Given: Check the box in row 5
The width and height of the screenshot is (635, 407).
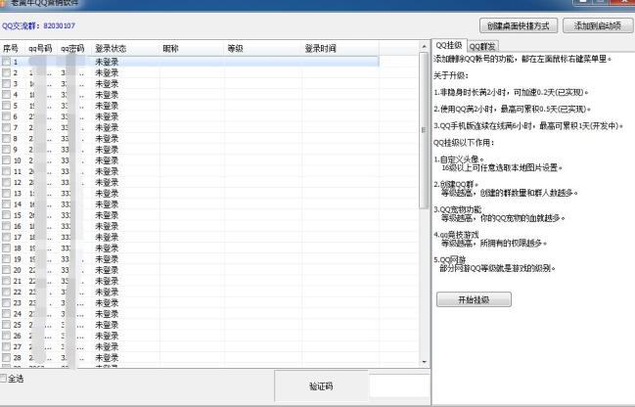Looking at the screenshot, I should click(x=7, y=106).
